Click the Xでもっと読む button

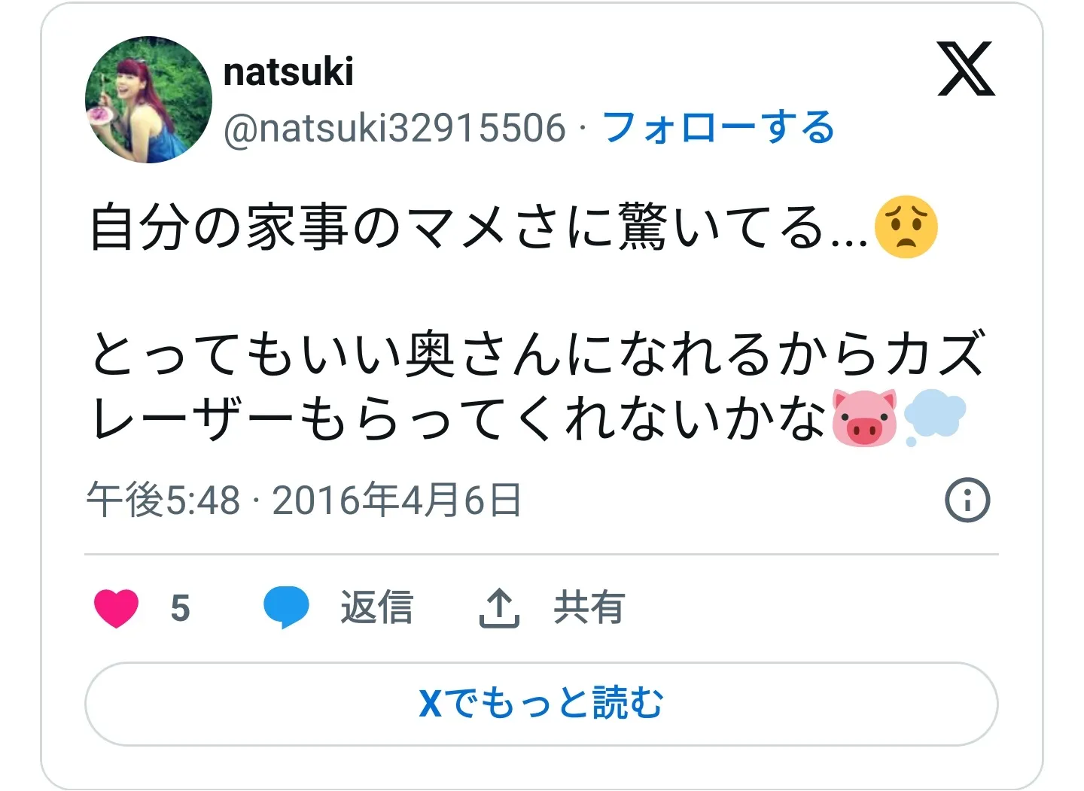point(541,704)
